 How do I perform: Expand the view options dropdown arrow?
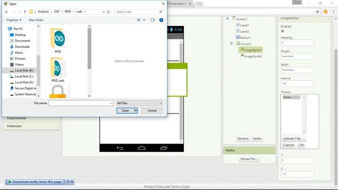144,20
